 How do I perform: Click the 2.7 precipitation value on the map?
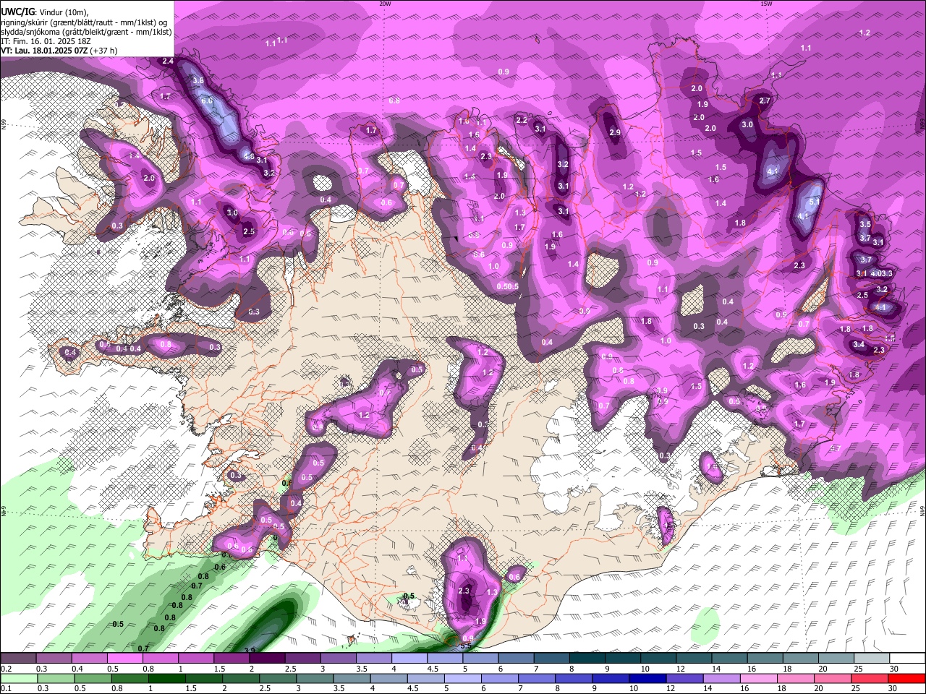click(765, 100)
